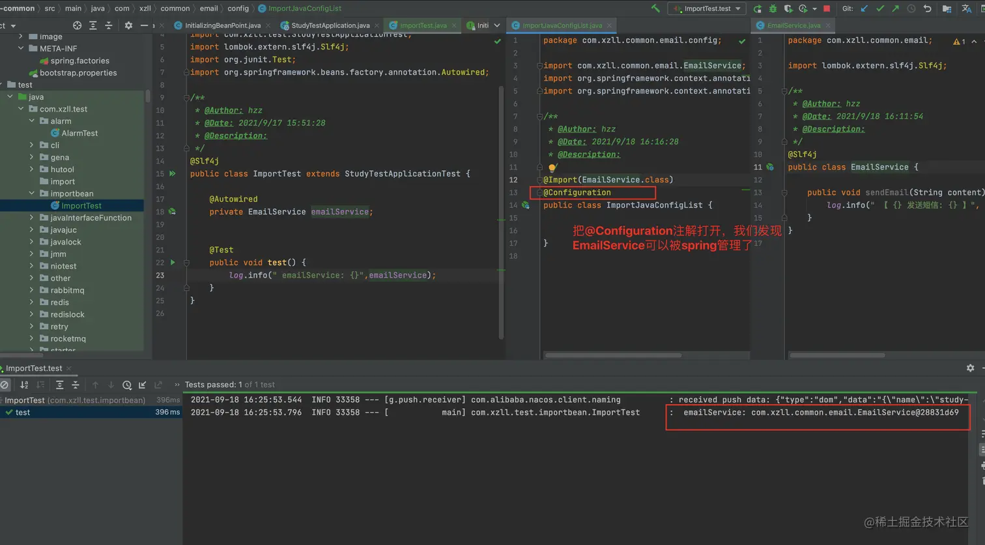Click the Debug bug icon
This screenshot has height=545, width=985.
(773, 8)
